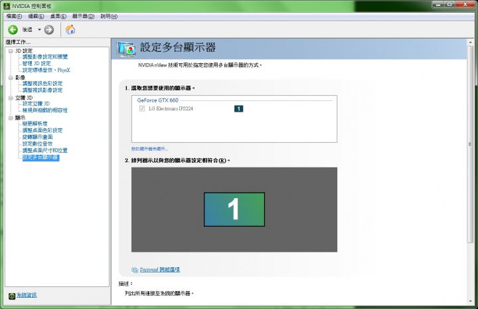Click the scrollbar up arrow in the main panel
478x309 pixels.
click(470, 42)
